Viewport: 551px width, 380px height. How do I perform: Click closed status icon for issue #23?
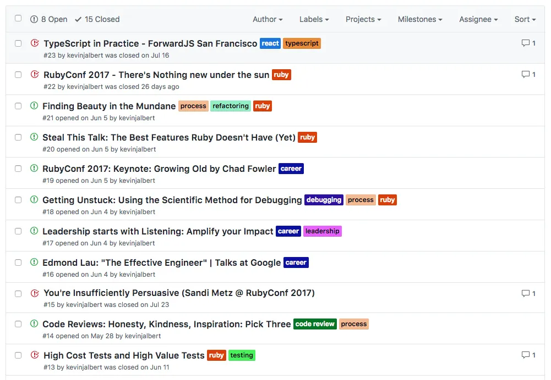[x=35, y=43]
